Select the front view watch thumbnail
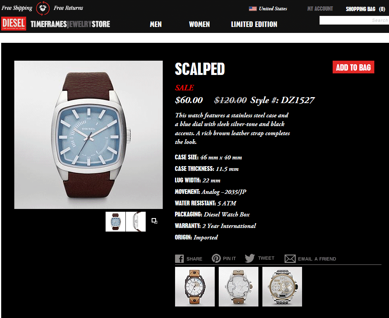This screenshot has height=318, width=389. click(116, 222)
